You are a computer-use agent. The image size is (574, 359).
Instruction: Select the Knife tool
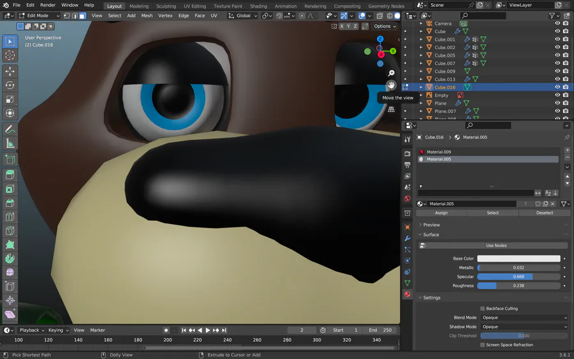[10, 230]
